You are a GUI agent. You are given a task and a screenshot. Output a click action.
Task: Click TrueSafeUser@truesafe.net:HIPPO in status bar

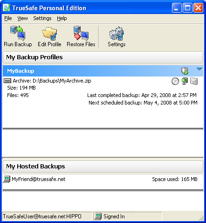click(42, 216)
